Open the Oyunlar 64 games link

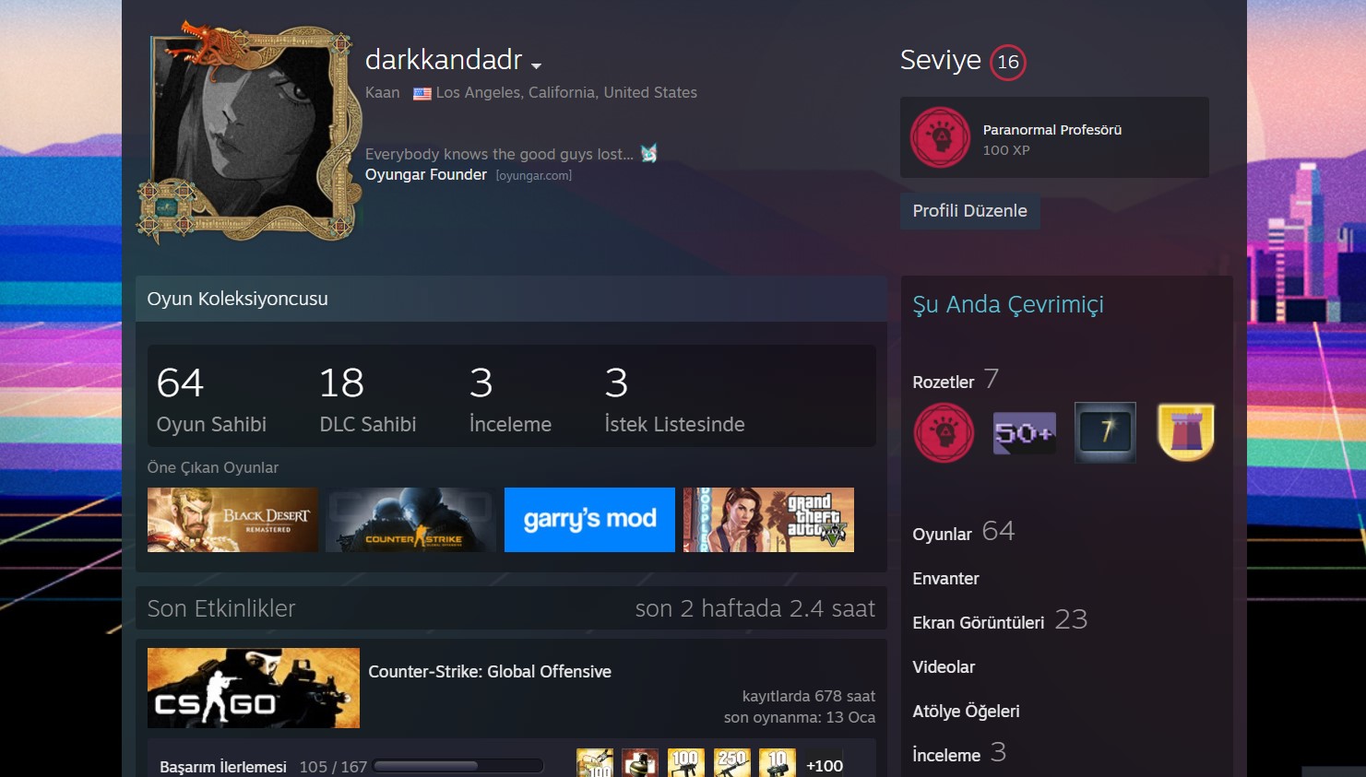pos(963,532)
